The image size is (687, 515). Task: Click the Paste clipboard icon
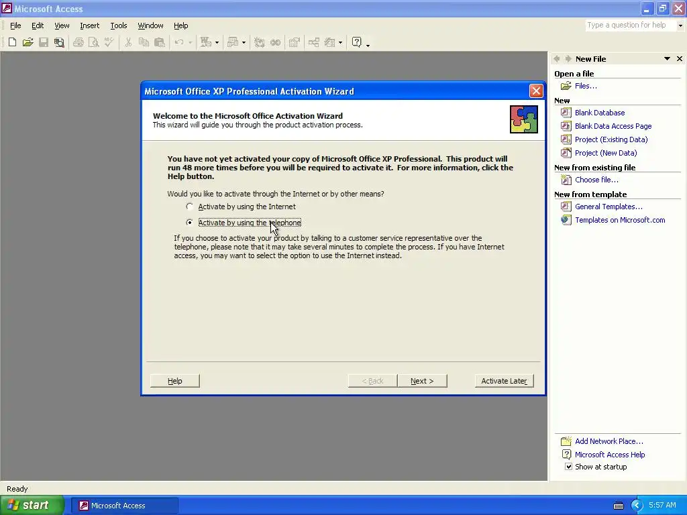click(160, 42)
